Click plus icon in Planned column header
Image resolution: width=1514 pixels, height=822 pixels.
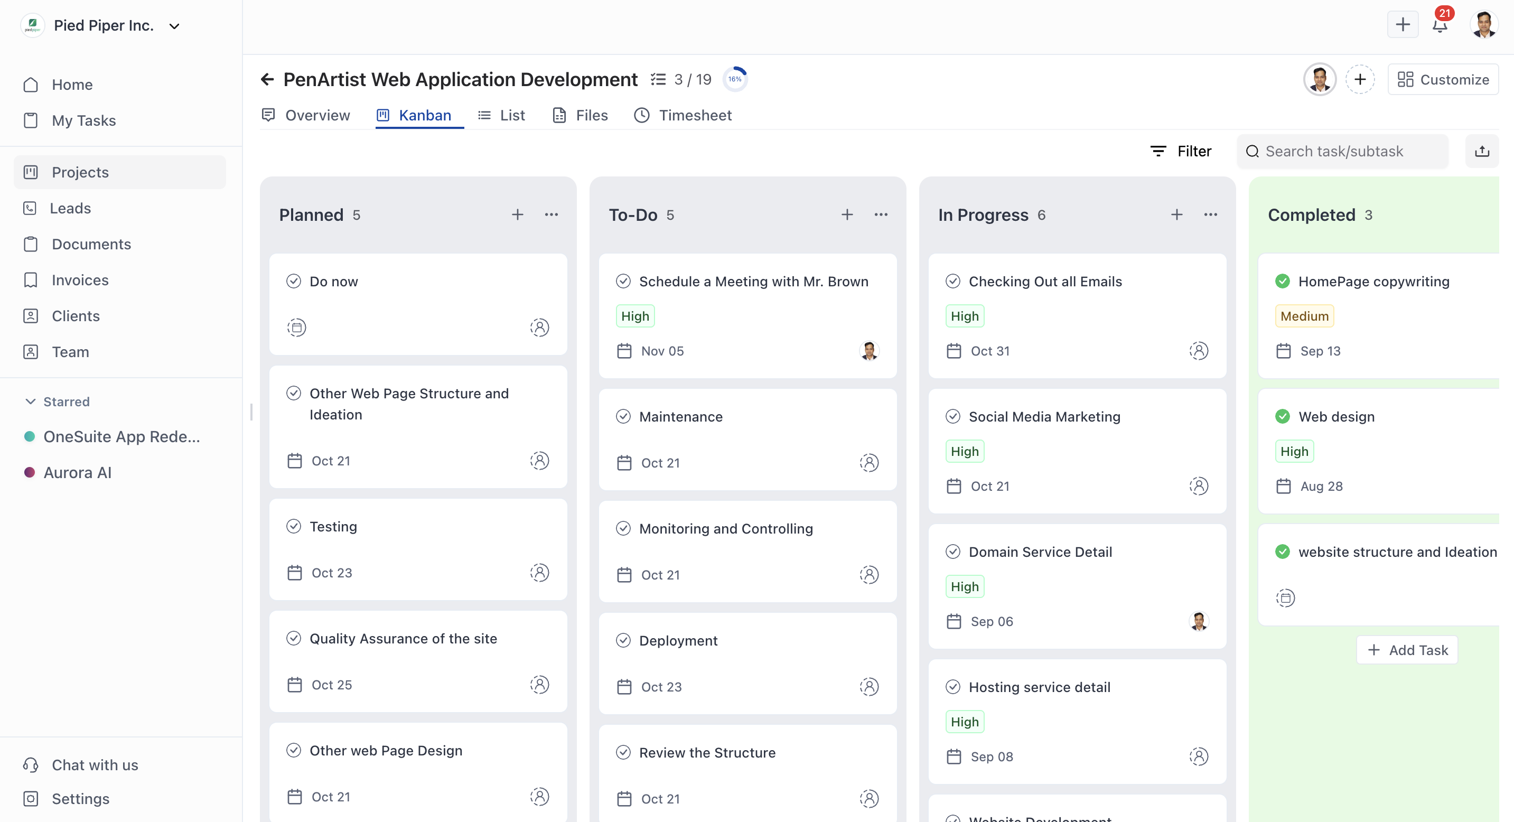click(x=517, y=214)
